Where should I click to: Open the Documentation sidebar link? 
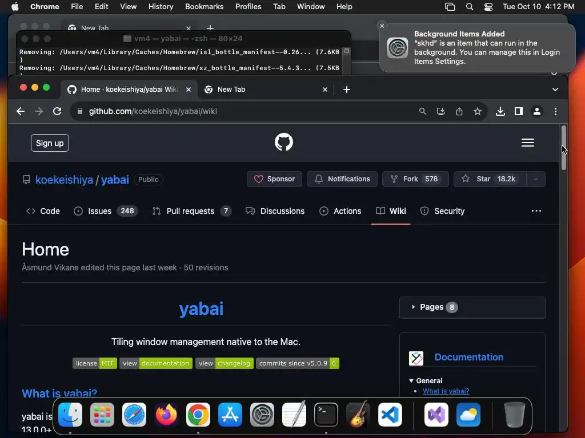(x=469, y=357)
